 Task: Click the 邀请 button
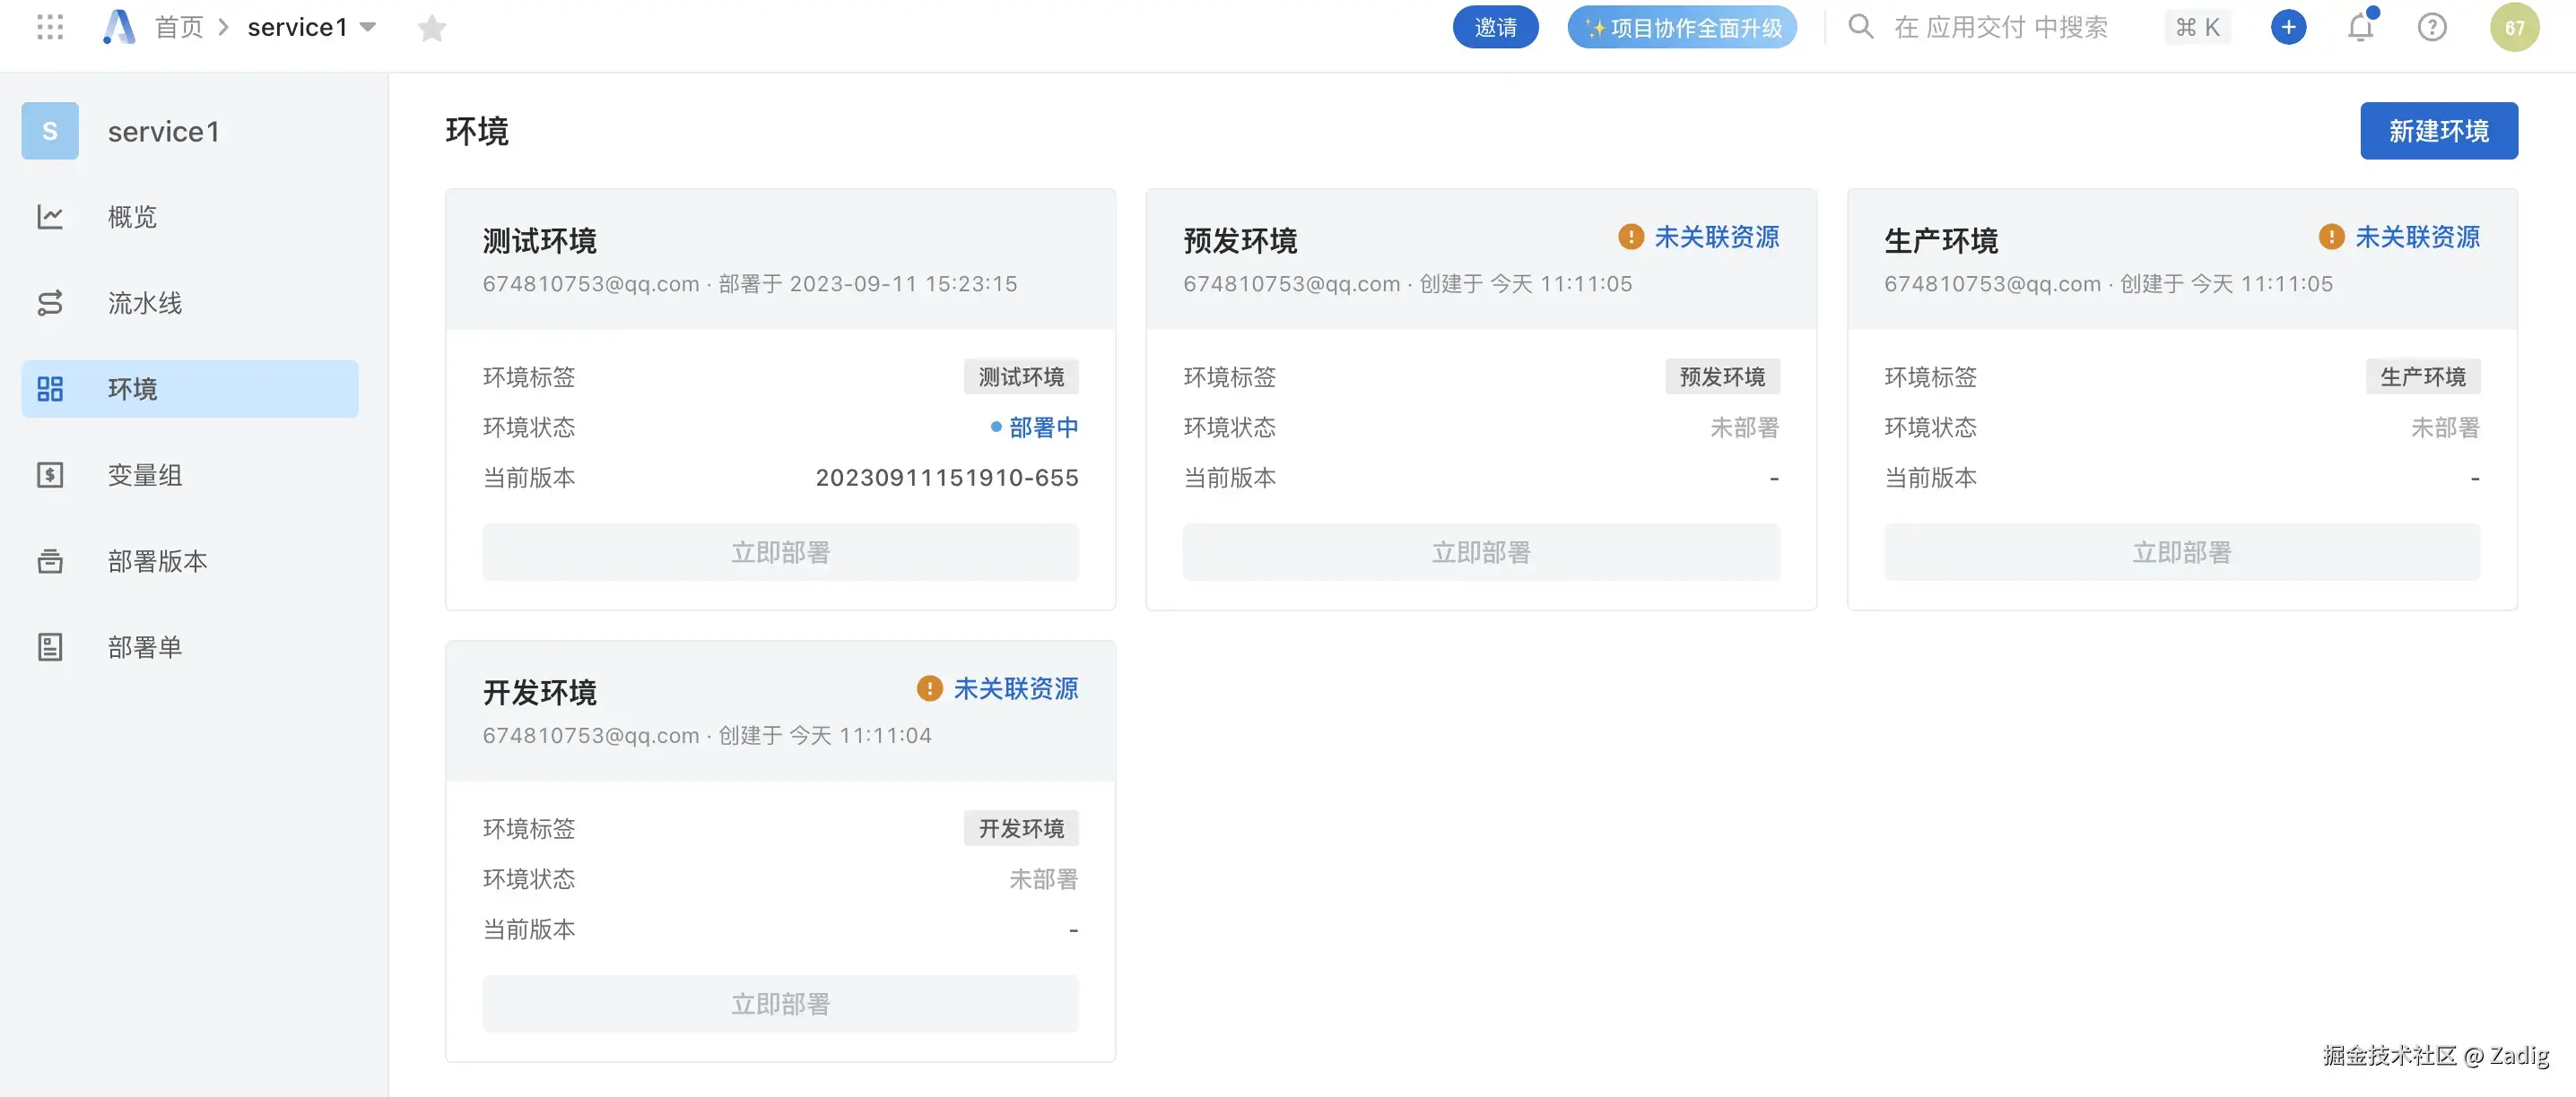coord(1495,27)
